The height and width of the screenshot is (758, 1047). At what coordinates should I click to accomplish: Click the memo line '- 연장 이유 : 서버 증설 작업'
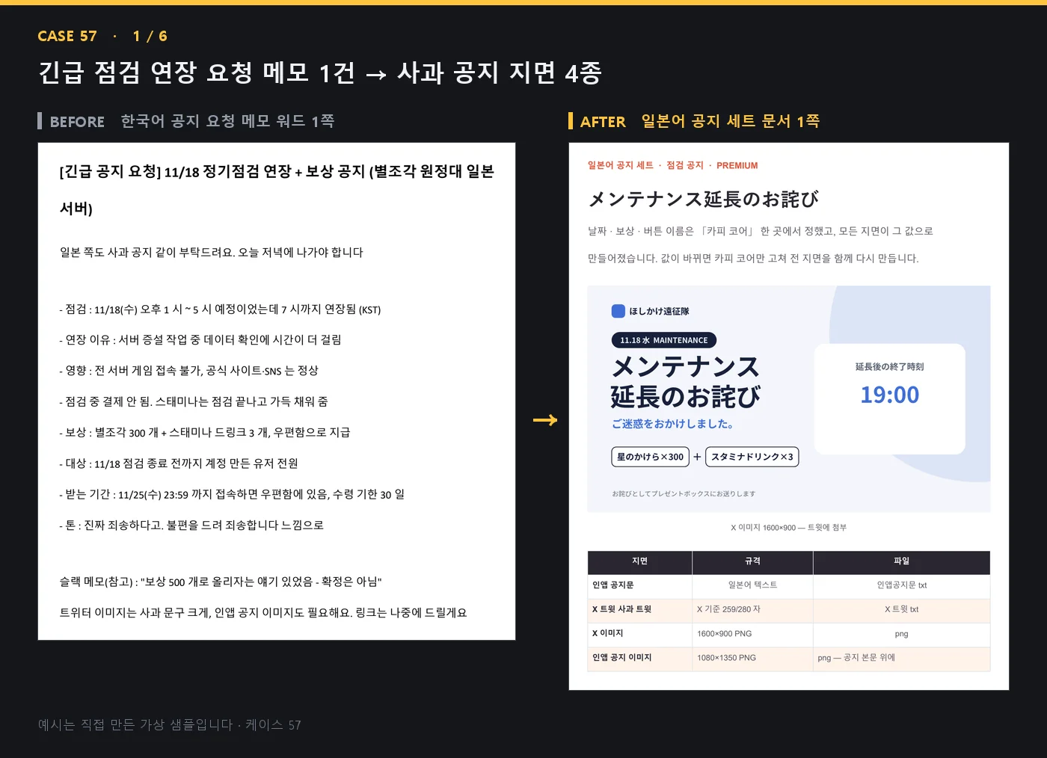tap(200, 340)
